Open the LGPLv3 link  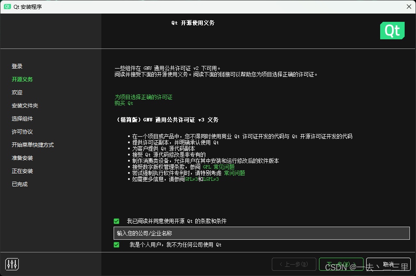tap(211, 179)
